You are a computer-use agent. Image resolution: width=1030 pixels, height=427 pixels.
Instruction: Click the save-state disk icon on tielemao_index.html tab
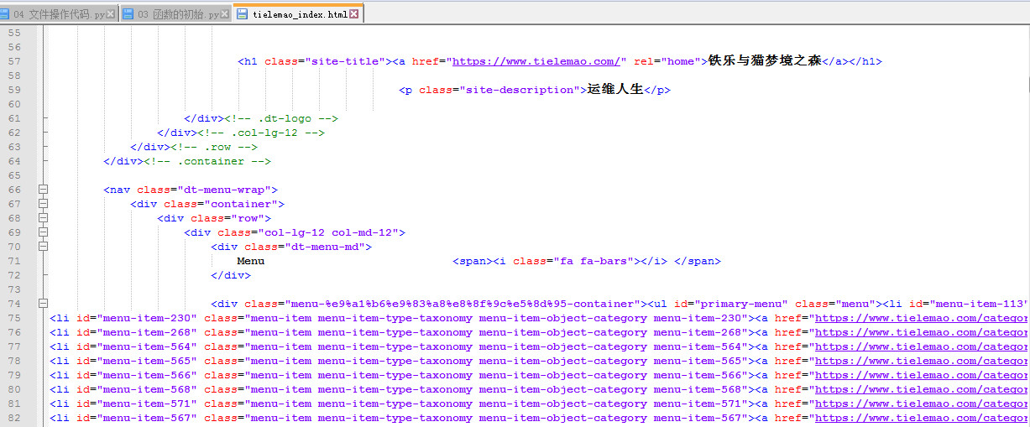coord(243,14)
